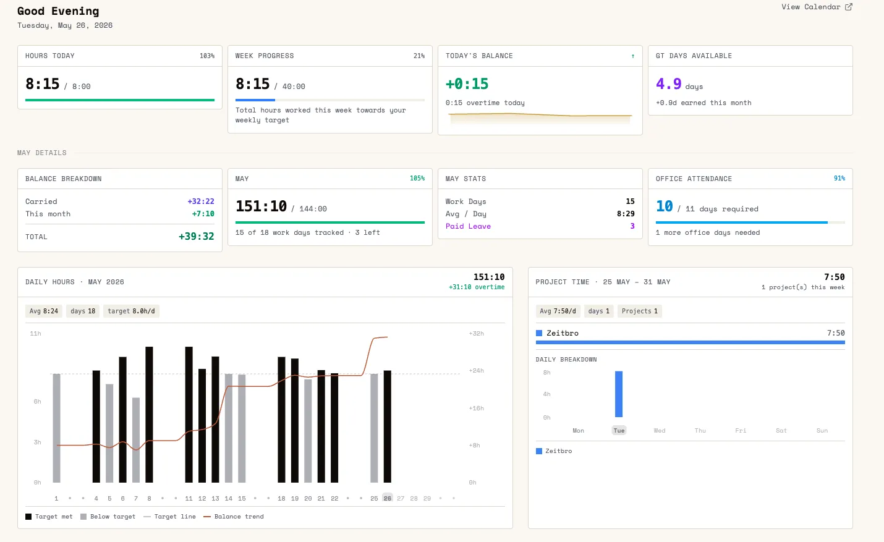Click the Target line legend marker
884x542 pixels.
pyautogui.click(x=147, y=517)
